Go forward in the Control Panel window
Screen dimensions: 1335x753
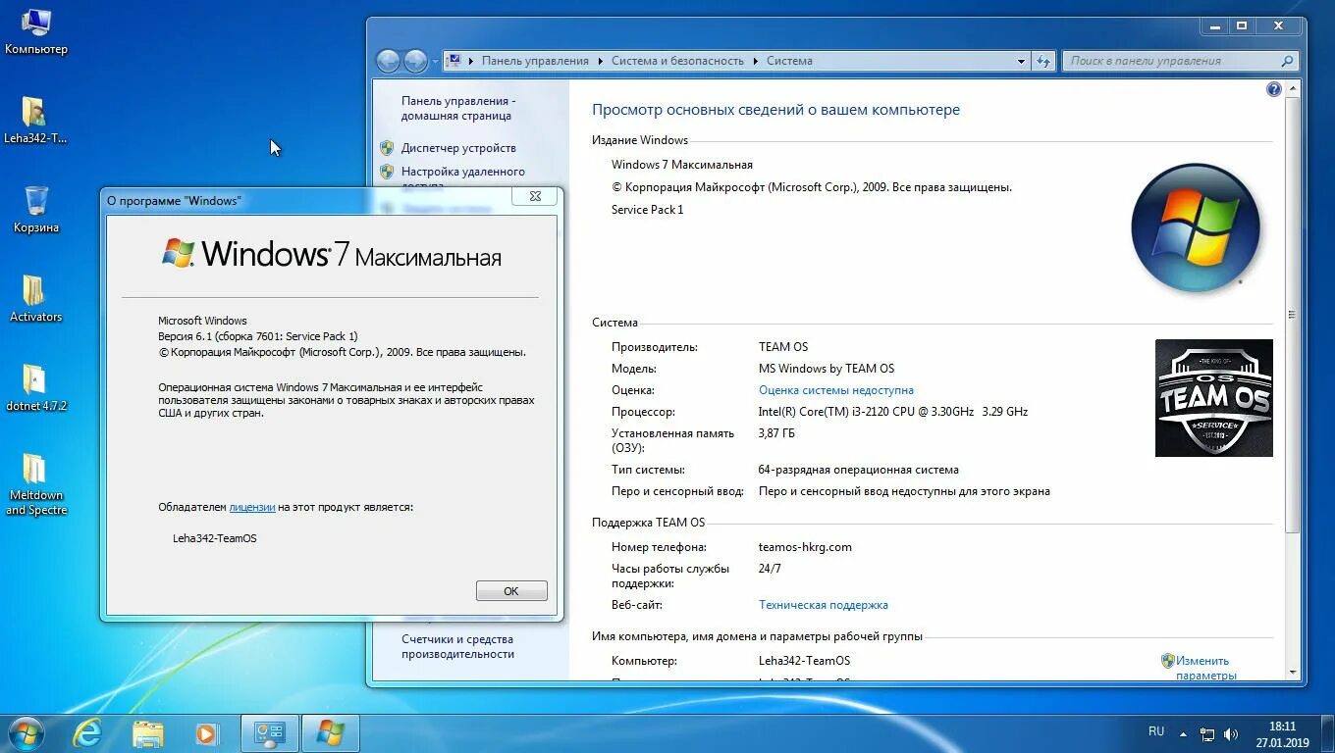point(416,61)
